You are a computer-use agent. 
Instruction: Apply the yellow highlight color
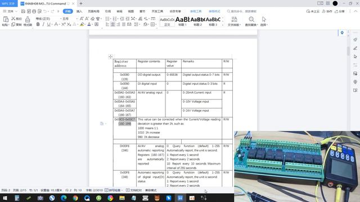82,24
